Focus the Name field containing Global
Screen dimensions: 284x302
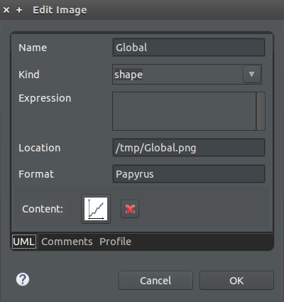(x=189, y=48)
